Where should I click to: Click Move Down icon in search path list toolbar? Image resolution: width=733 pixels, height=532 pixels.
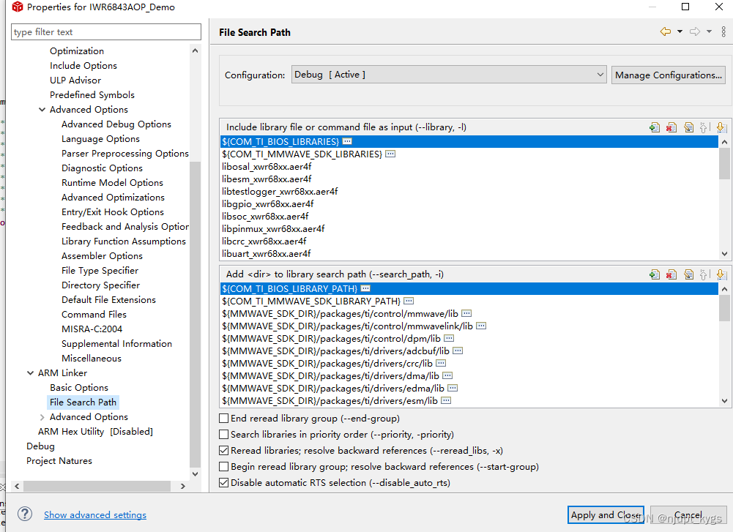pos(721,274)
